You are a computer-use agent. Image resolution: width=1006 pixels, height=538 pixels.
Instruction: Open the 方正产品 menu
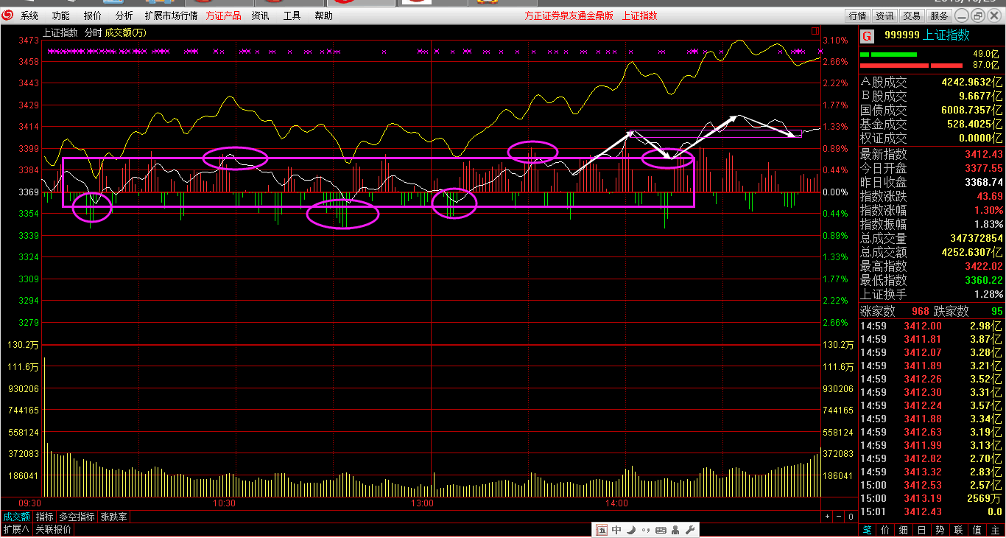(224, 15)
